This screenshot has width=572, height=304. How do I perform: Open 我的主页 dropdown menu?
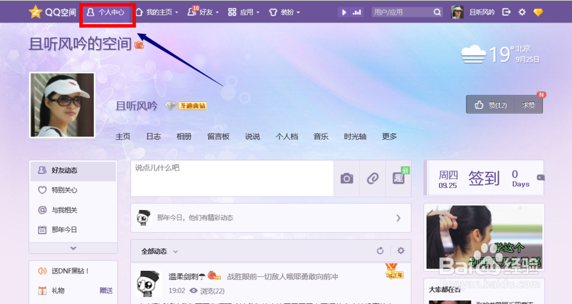click(157, 13)
